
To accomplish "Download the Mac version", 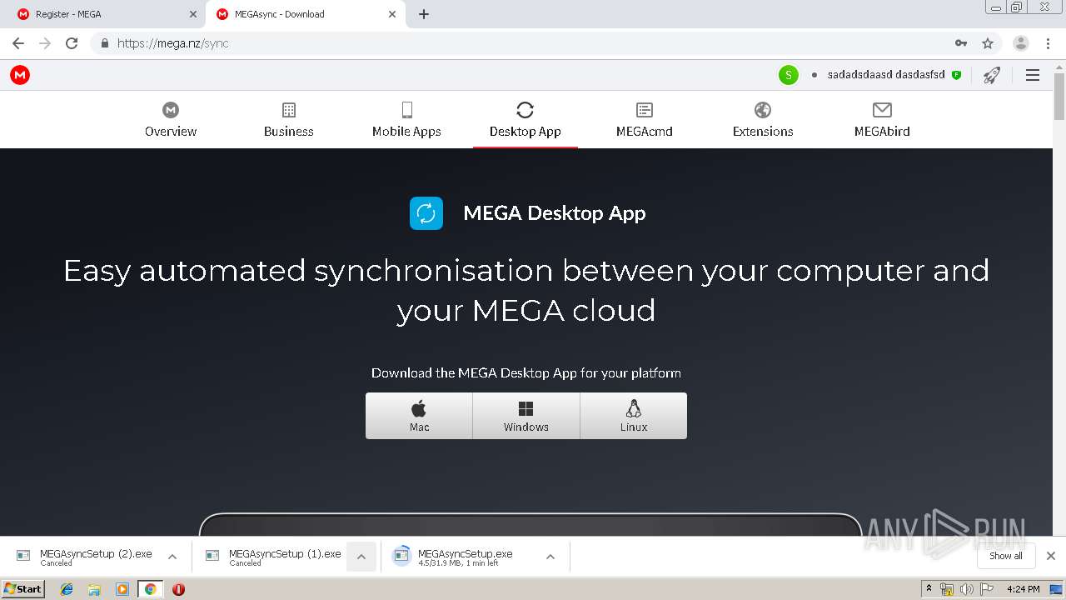I will coord(419,416).
